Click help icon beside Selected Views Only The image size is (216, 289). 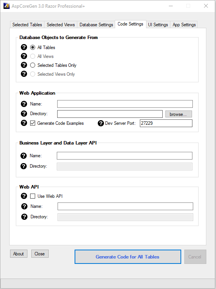click(24, 74)
